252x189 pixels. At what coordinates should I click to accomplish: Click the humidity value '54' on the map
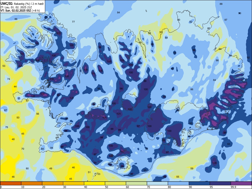click(220, 49)
